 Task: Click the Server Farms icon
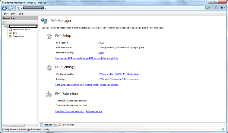tap(11, 36)
